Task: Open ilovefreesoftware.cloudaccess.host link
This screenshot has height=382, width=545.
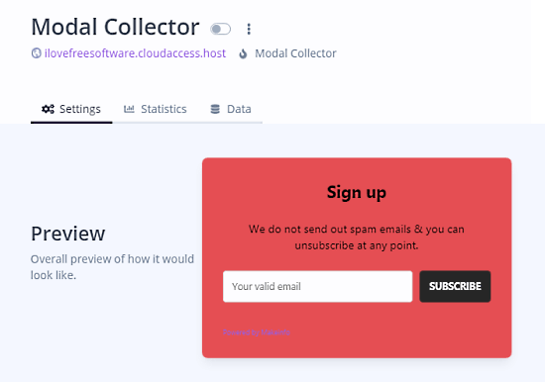Action: pos(135,53)
